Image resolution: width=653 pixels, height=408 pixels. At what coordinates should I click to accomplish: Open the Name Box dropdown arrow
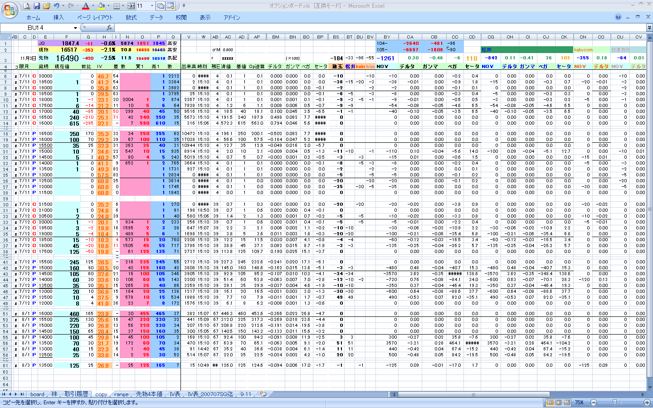(75, 28)
